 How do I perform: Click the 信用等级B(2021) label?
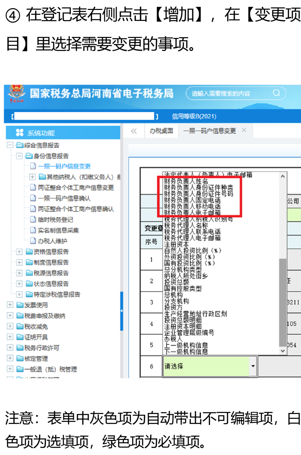coord(194,116)
